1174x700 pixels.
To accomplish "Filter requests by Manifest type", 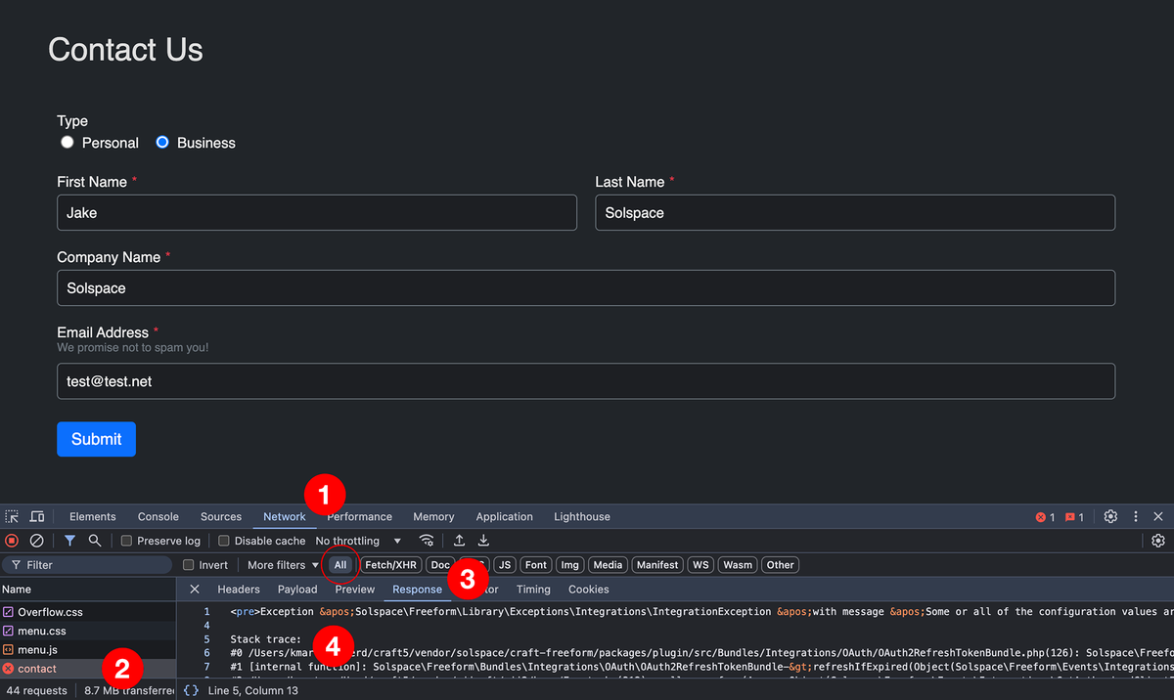I will click(656, 565).
